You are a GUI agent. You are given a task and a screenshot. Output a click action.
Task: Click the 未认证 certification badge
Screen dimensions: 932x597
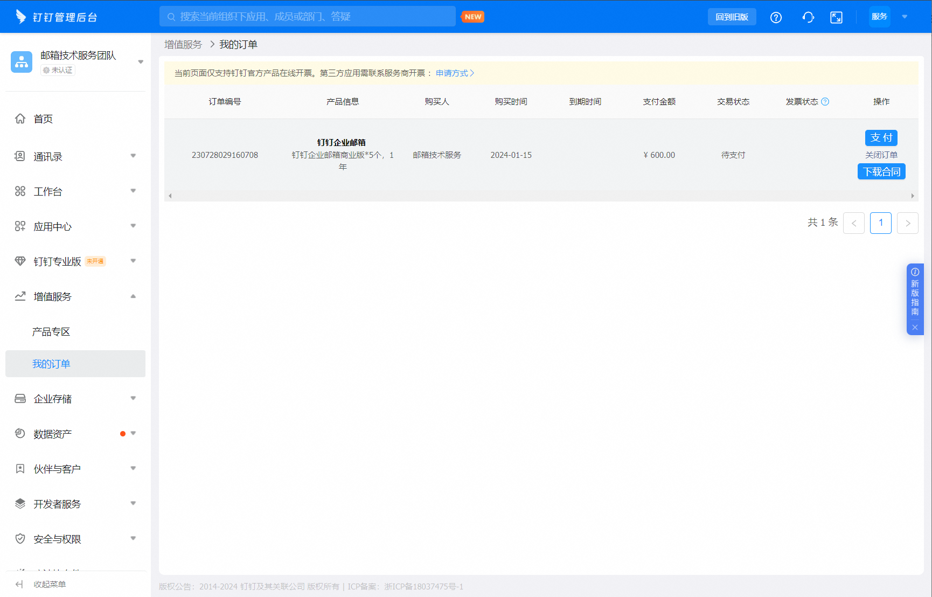tap(58, 70)
